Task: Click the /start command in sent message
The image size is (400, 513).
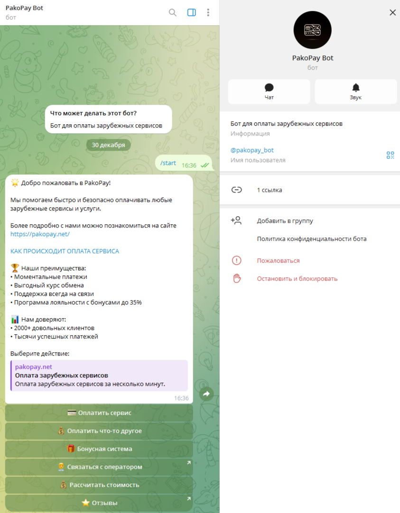Action: pyautogui.click(x=168, y=163)
